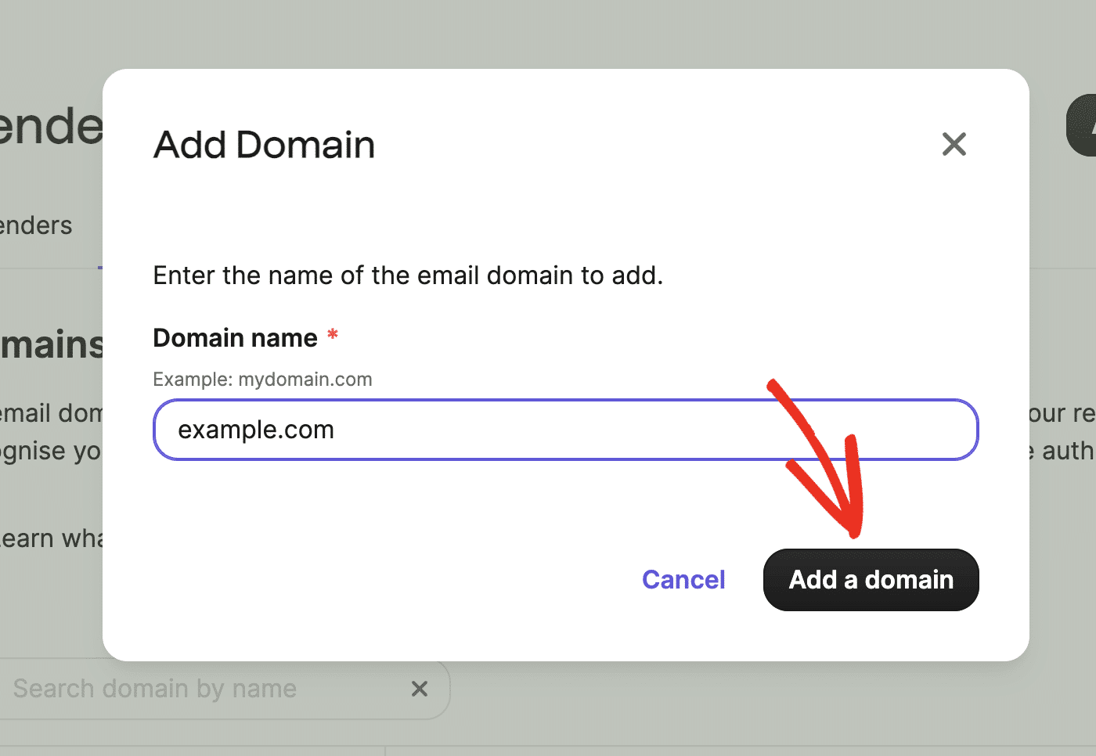Viewport: 1096px width, 756px height.
Task: Select the Domain name field label
Action: [x=235, y=337]
